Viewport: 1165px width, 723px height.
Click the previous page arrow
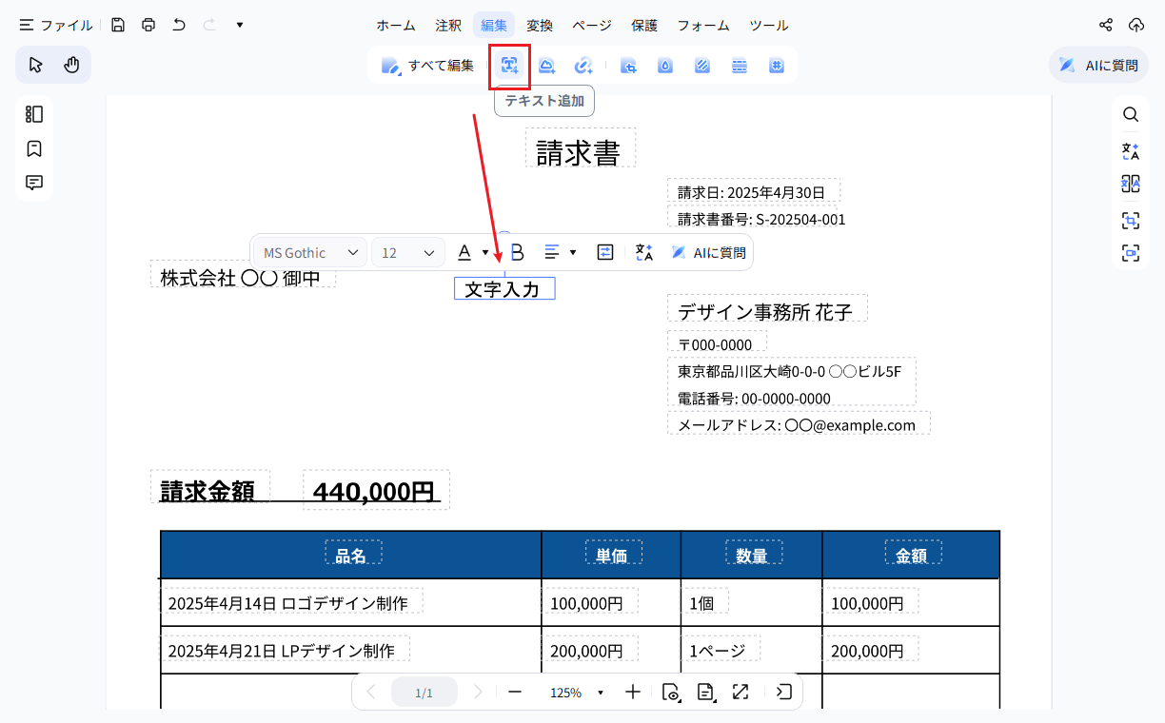tap(371, 692)
